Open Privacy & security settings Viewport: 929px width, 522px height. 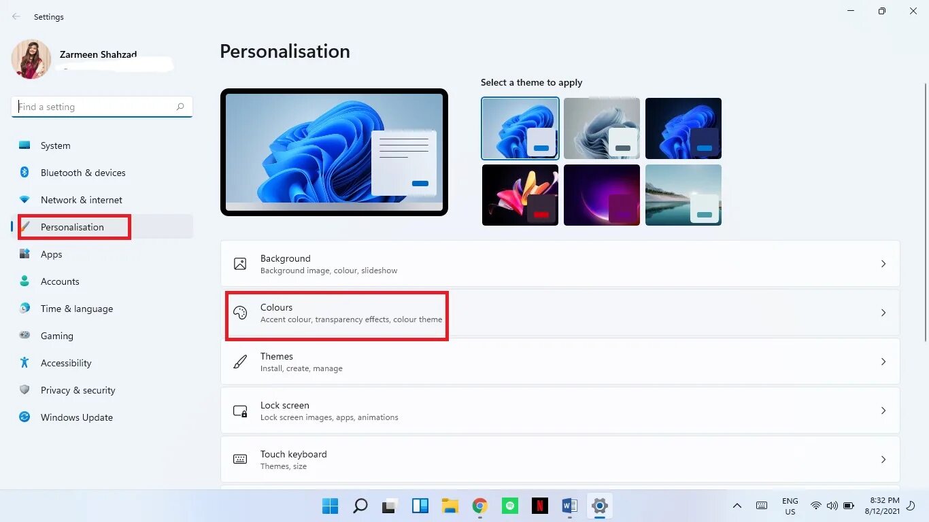click(102, 390)
